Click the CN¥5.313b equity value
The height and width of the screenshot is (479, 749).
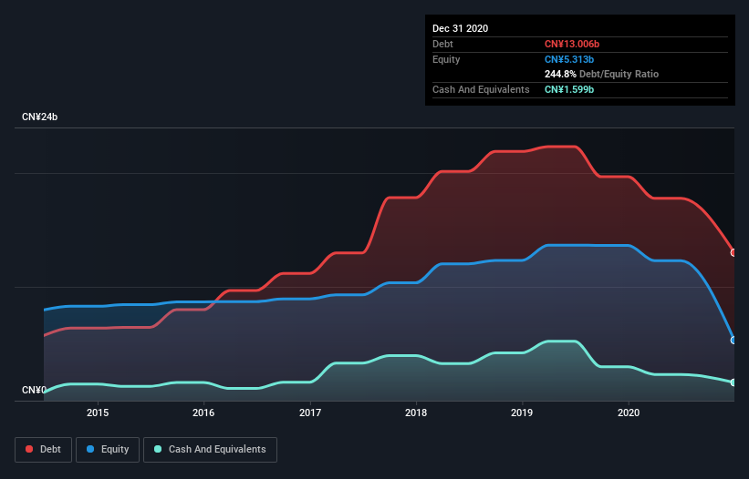coord(569,59)
